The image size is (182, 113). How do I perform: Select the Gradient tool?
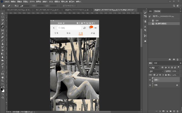[3, 54]
